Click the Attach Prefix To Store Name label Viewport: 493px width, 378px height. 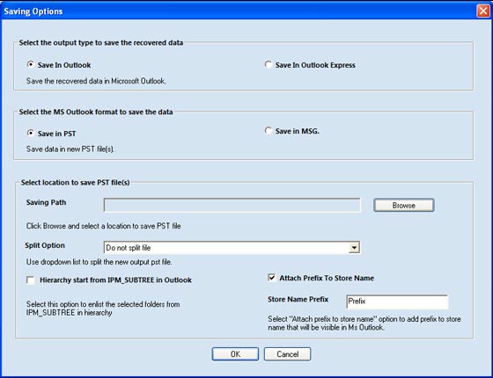(x=327, y=278)
